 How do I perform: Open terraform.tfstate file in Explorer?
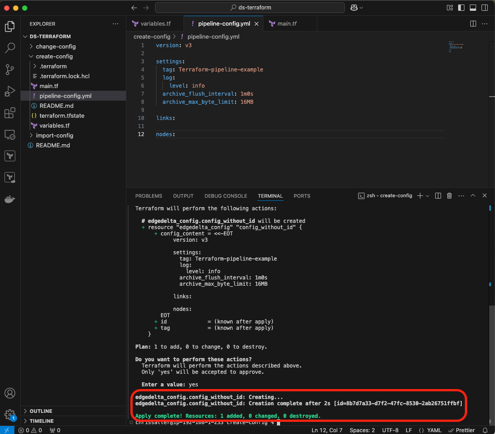(62, 115)
